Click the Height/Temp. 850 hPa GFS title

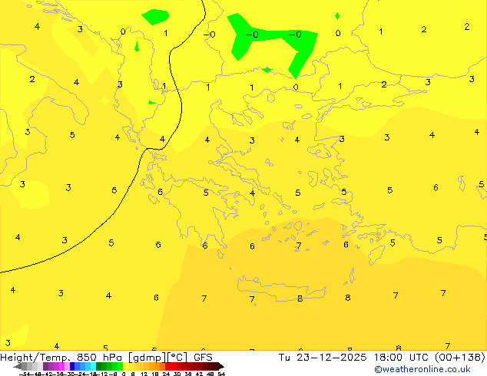[x=106, y=358]
